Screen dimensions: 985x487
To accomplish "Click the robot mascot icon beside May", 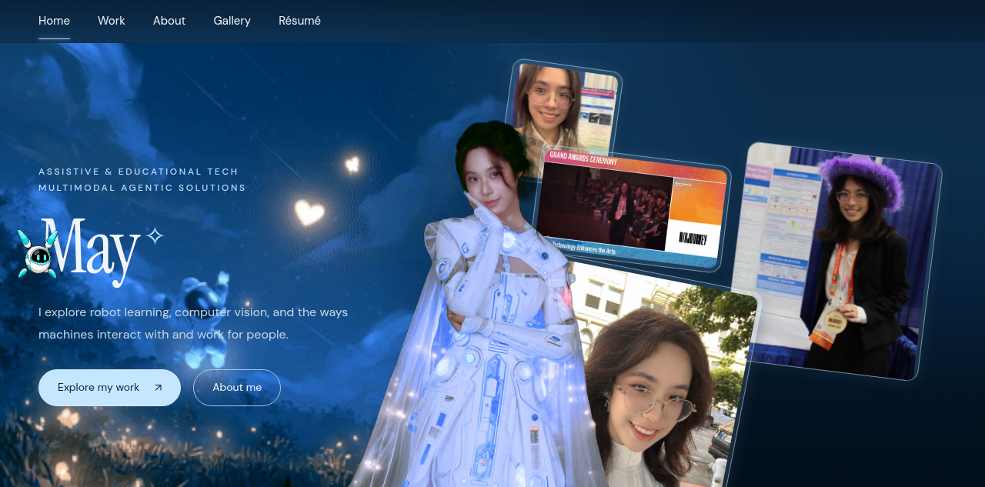I will coord(38,255).
